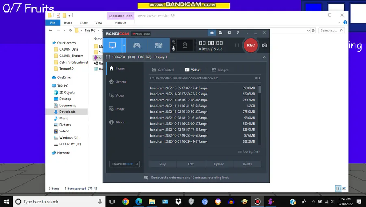Click the Play button in Bandicam
Image resolution: width=366 pixels, height=207 pixels.
tap(162, 164)
